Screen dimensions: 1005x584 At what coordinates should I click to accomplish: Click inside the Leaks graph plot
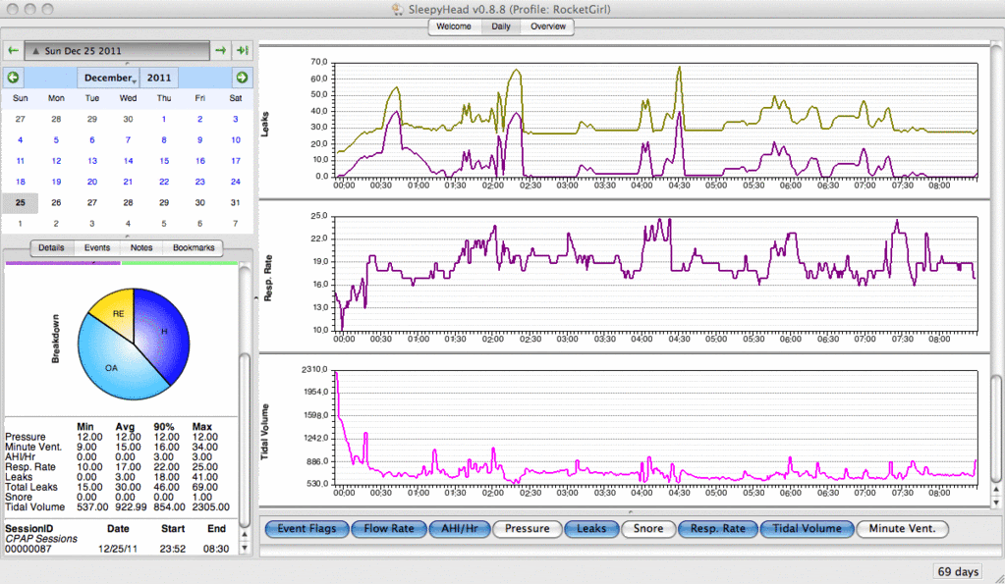(x=655, y=120)
